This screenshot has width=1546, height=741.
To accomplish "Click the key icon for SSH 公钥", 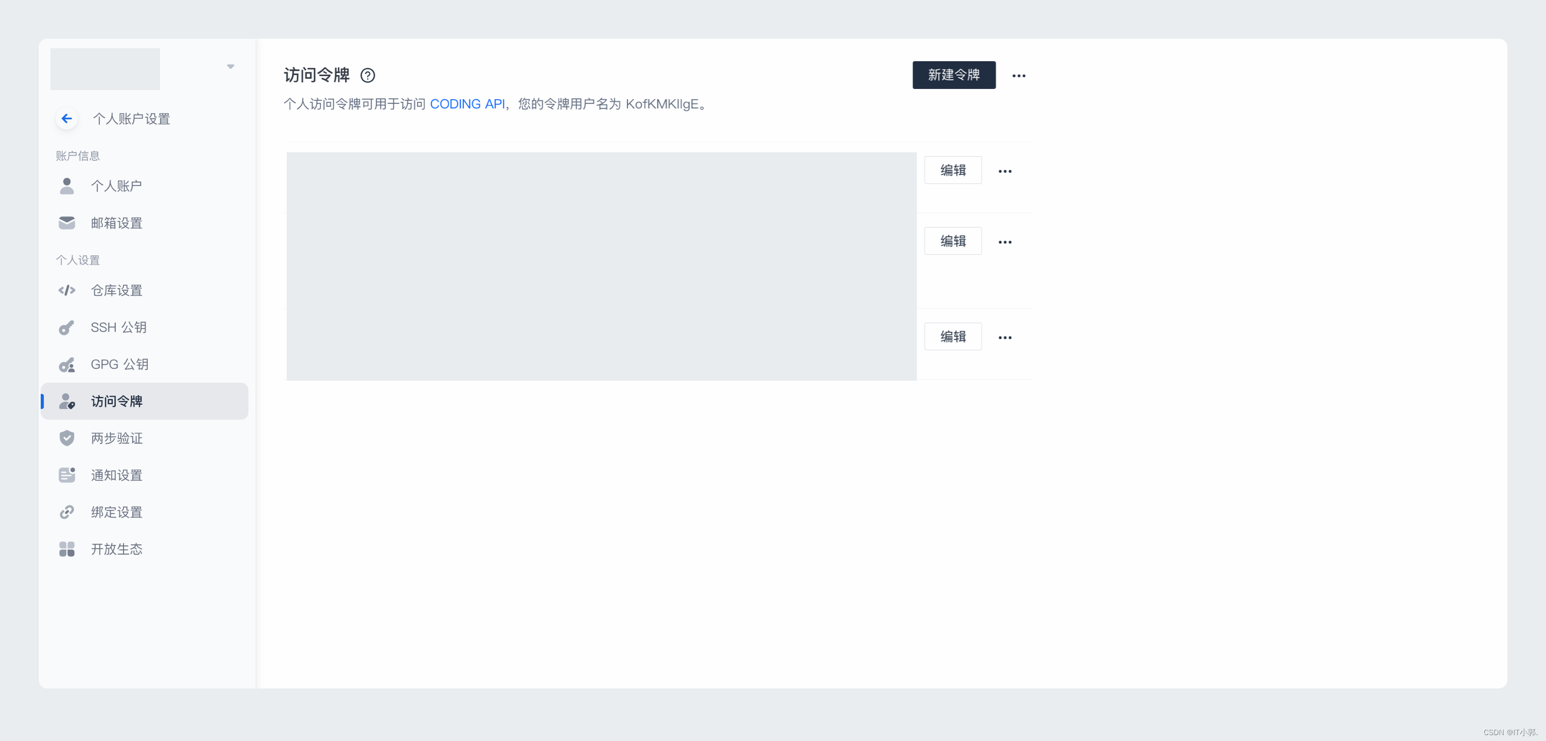I will point(67,327).
